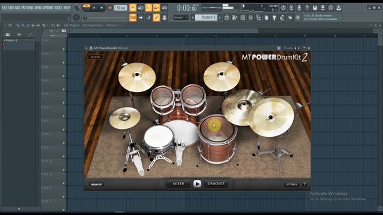Click the song position slider
This screenshot has height=215, width=383.
pyautogui.click(x=105, y=17)
